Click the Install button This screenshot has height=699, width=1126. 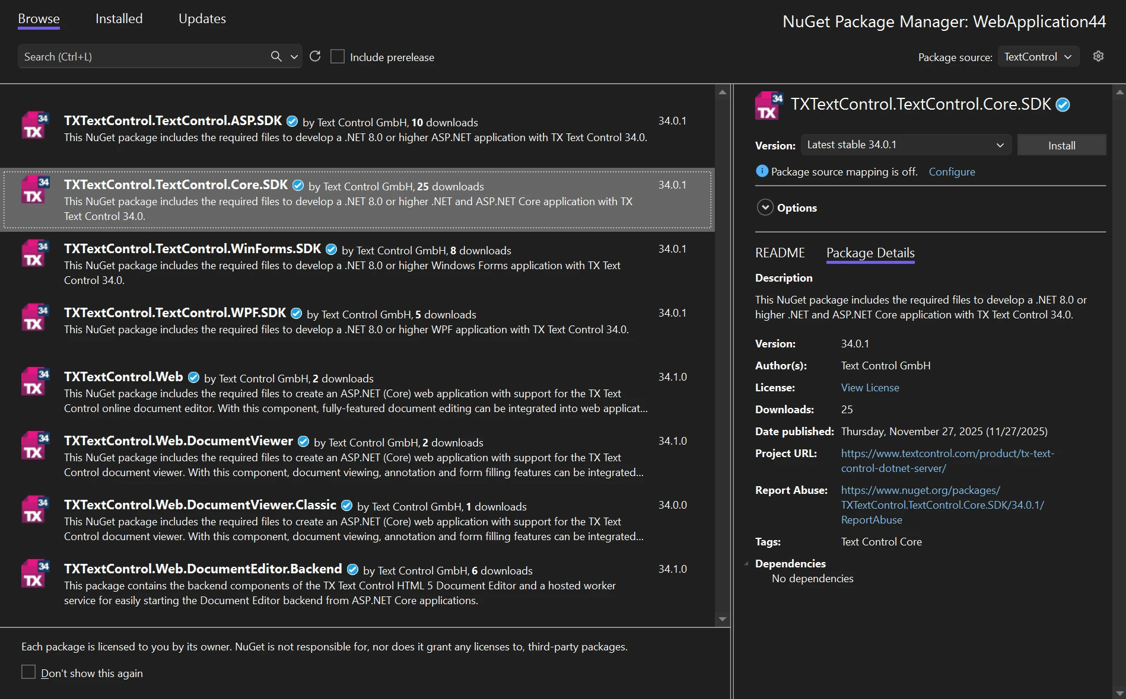click(x=1061, y=144)
